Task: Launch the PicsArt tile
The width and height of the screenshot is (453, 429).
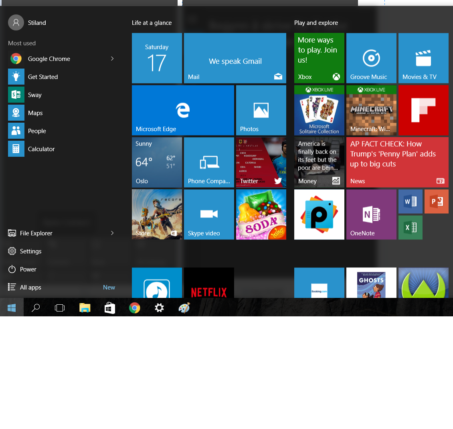Action: pos(319,214)
